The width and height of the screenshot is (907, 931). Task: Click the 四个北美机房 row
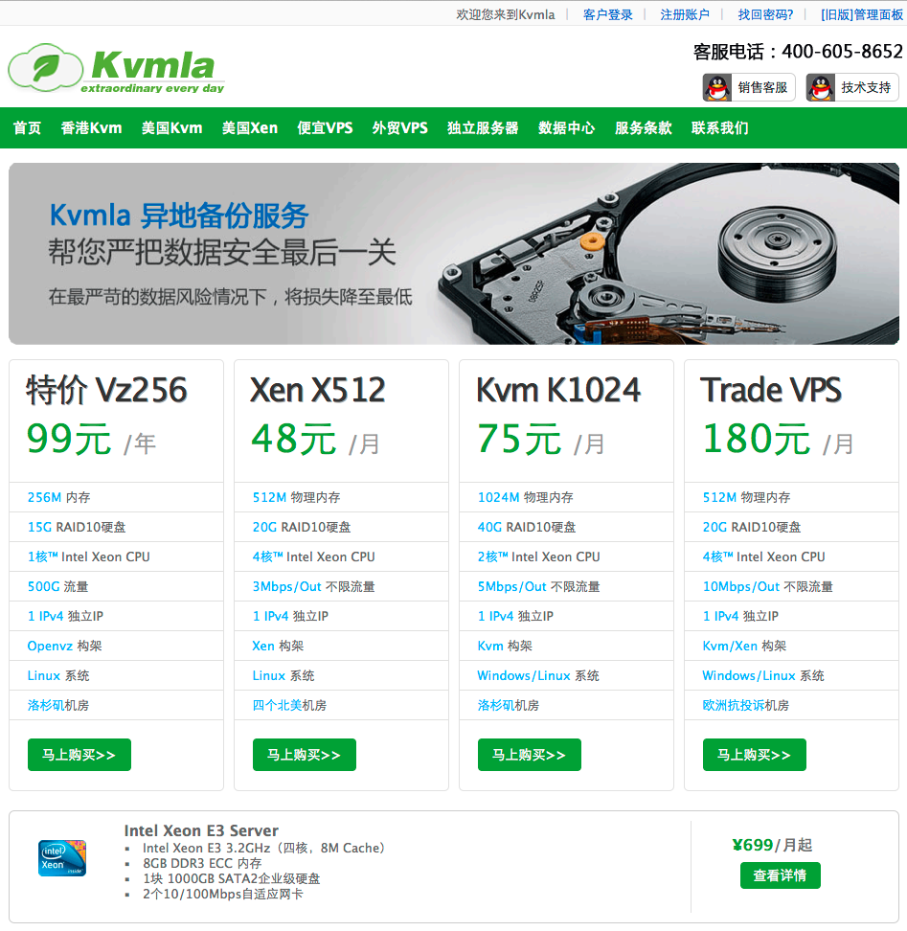point(341,705)
